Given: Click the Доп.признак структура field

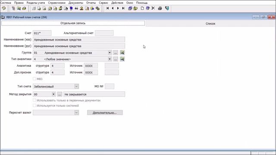Looking at the screenshot, I should [57, 72].
